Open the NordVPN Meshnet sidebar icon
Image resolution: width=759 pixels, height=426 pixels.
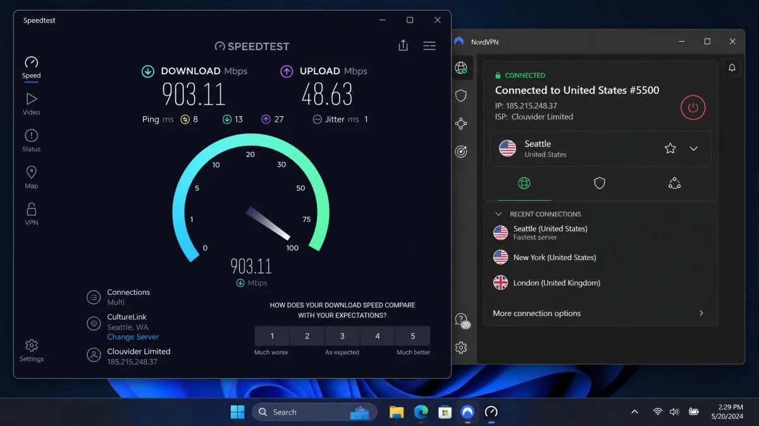click(x=461, y=124)
